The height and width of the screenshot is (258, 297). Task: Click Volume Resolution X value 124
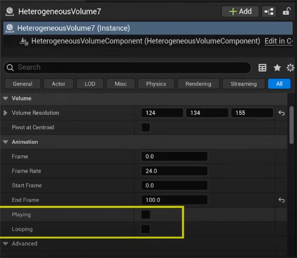pyautogui.click(x=162, y=113)
